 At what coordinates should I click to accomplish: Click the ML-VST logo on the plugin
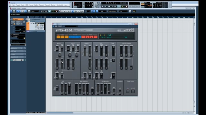[126, 30]
